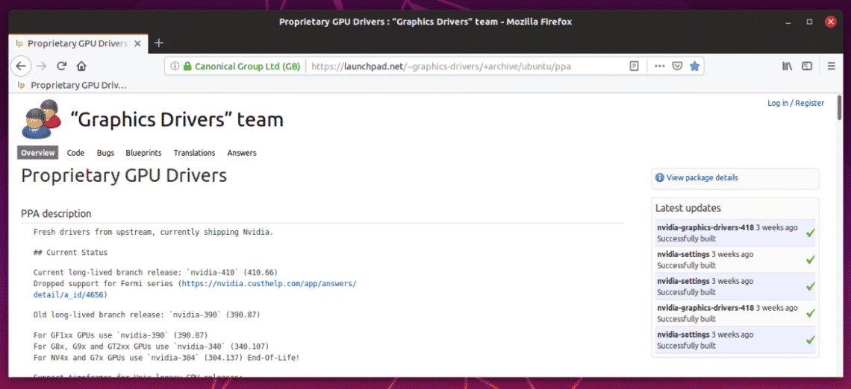
Task: Open the Firefox home page icon
Action: 81,66
